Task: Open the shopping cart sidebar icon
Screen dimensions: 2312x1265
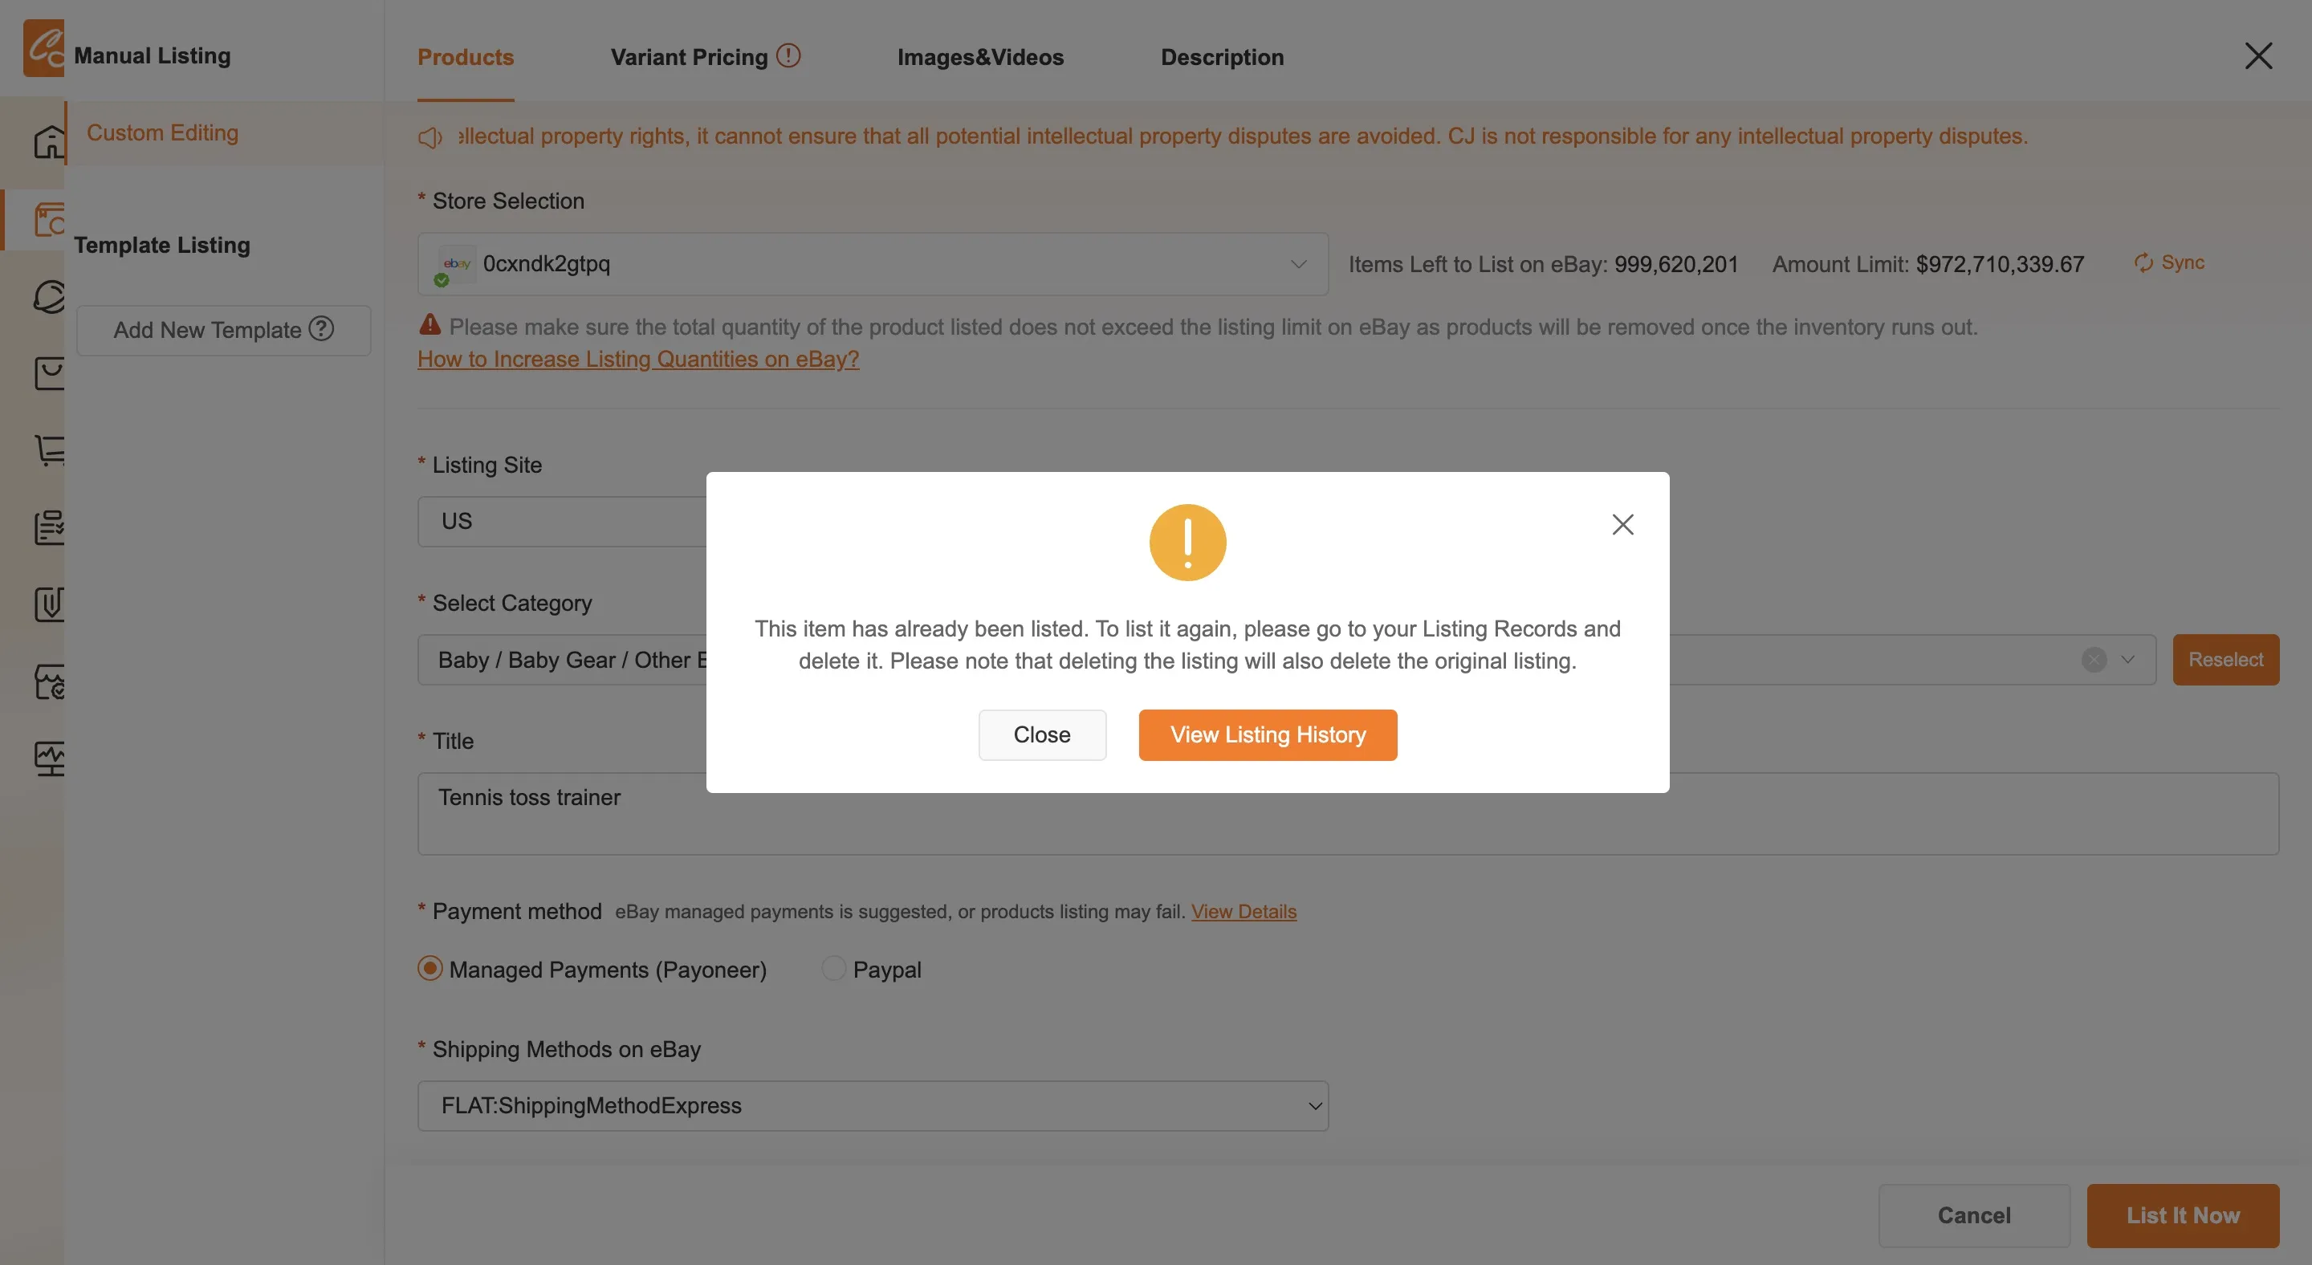Action: coord(49,449)
